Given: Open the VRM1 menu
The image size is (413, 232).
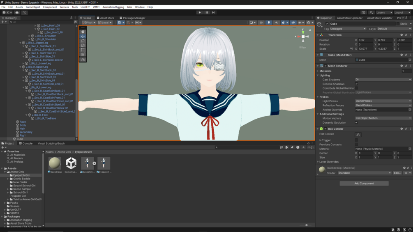Looking at the screenshot, I should pyautogui.click(x=96, y=7).
